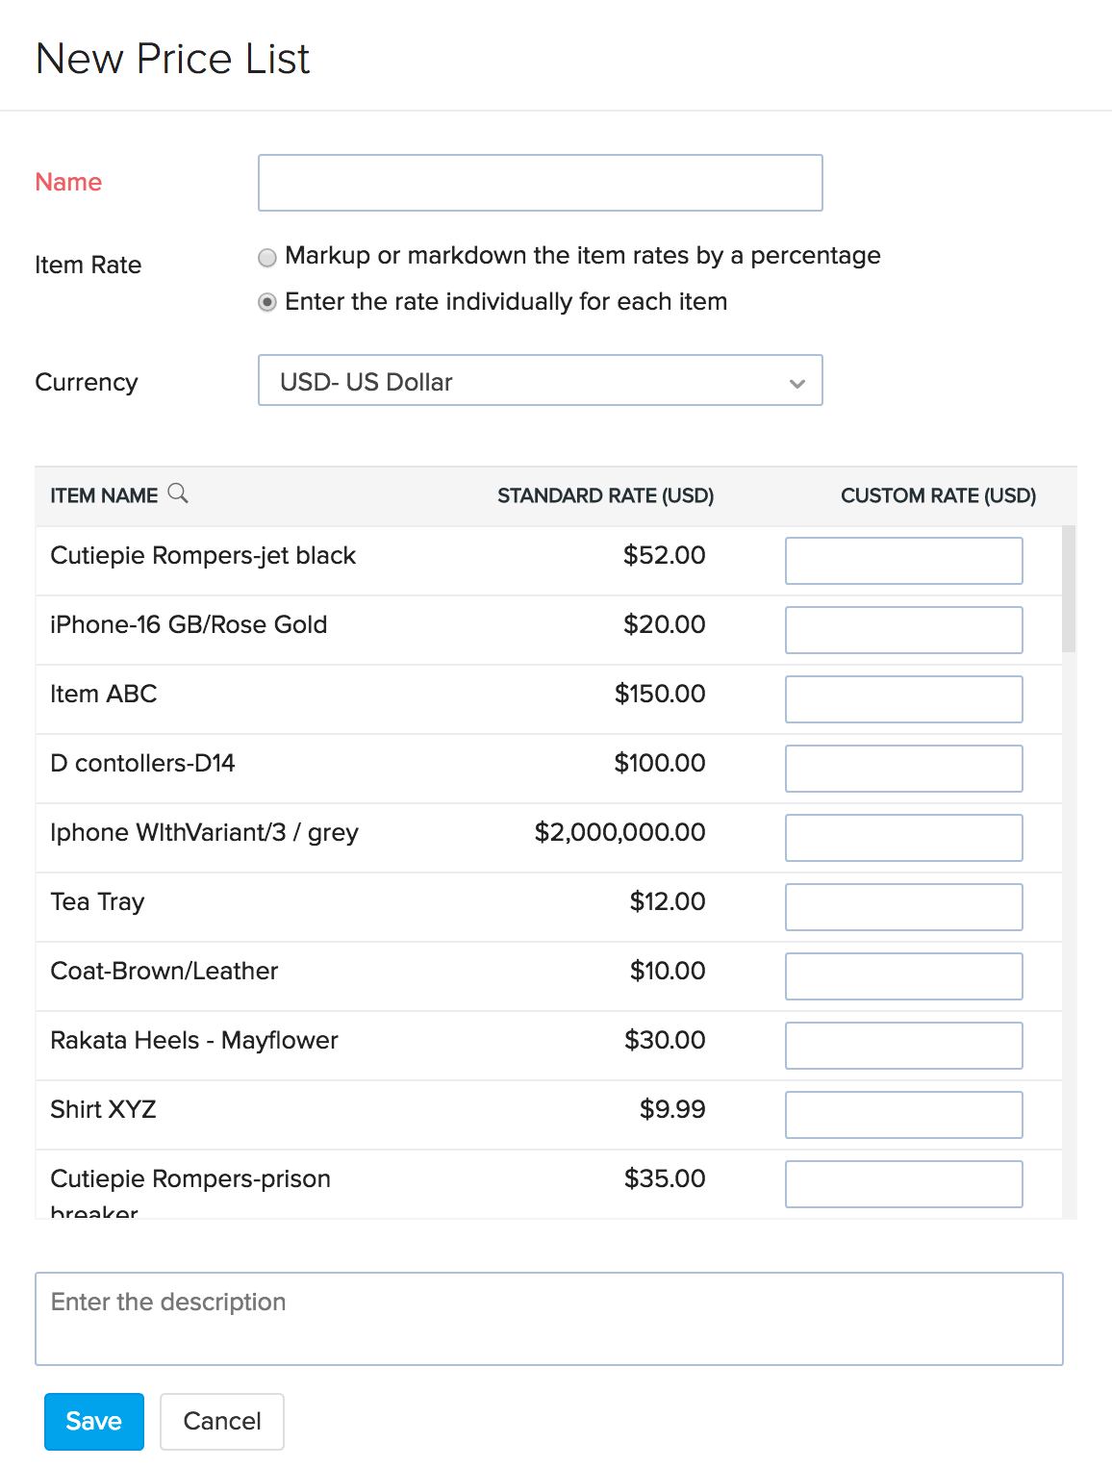
Task: Expand the USD- US Dollar combo box chevron
Action: 796,383
